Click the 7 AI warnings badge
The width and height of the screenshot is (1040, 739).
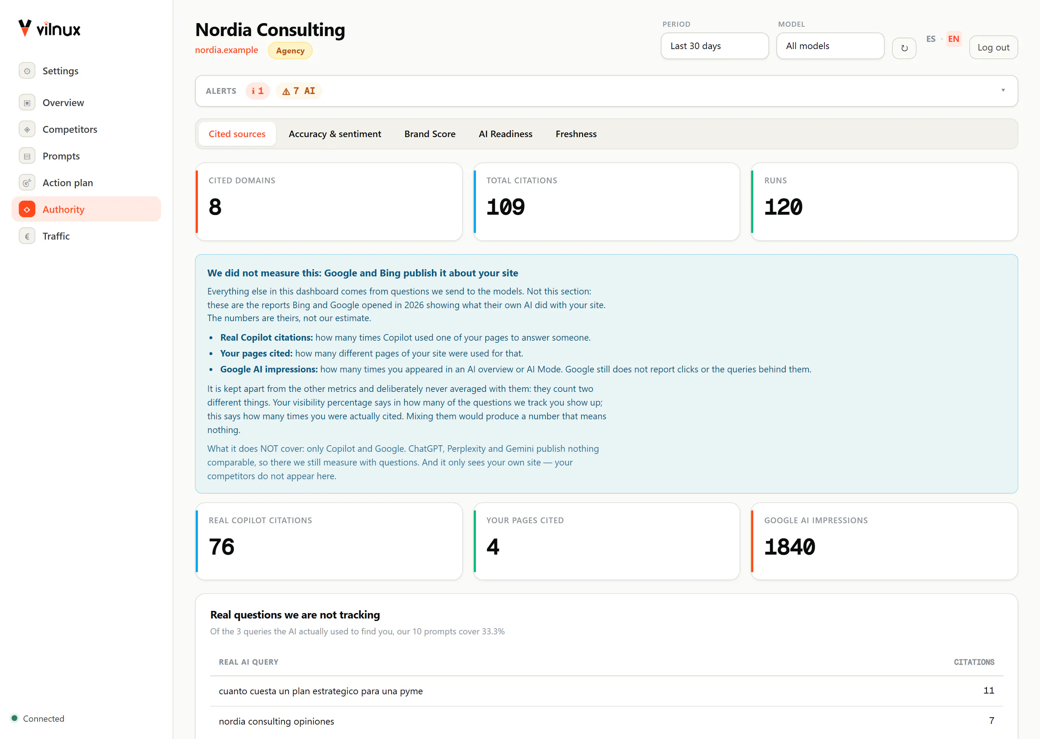point(299,91)
